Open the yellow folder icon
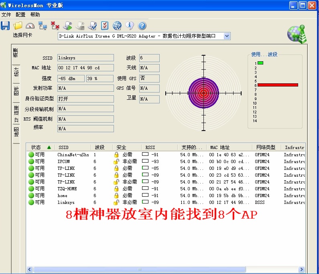The image size is (319, 274). pyautogui.click(x=18, y=26)
